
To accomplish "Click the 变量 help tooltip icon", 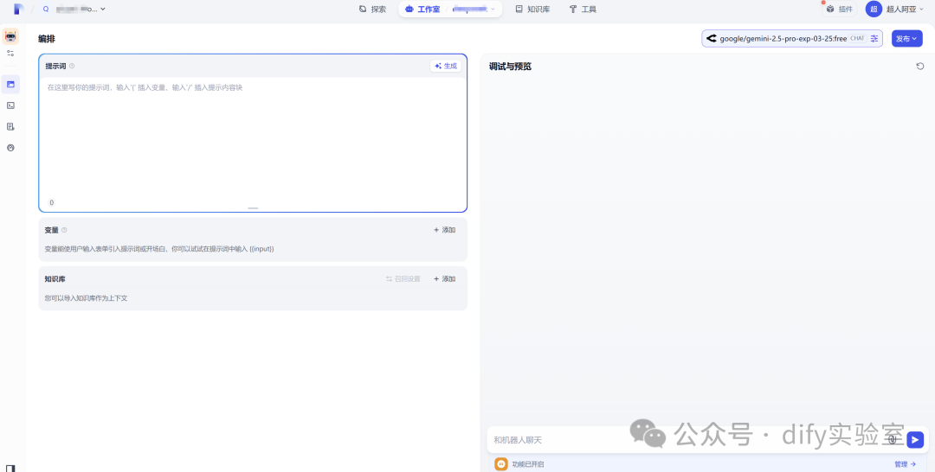I will coord(64,230).
